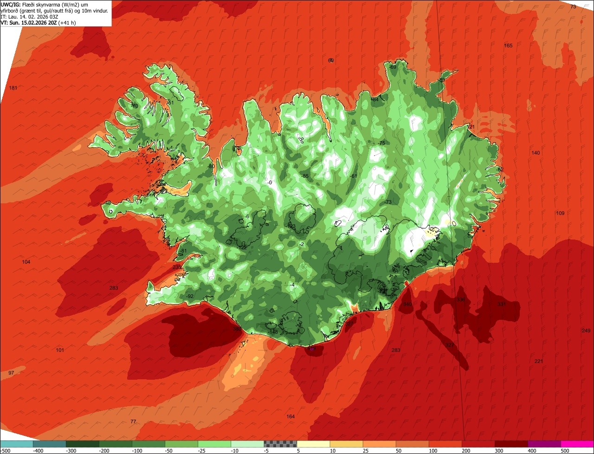This screenshot has width=594, height=454.
Task: Select the red 200 to 300 legend swatch
Action: click(x=478, y=444)
